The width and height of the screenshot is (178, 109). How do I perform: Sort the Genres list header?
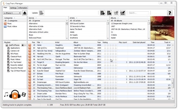[48, 18]
